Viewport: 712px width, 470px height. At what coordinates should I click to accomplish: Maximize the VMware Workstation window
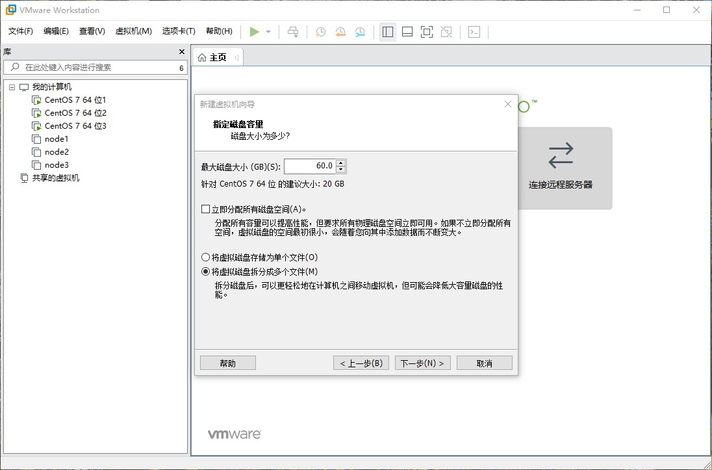(x=667, y=10)
